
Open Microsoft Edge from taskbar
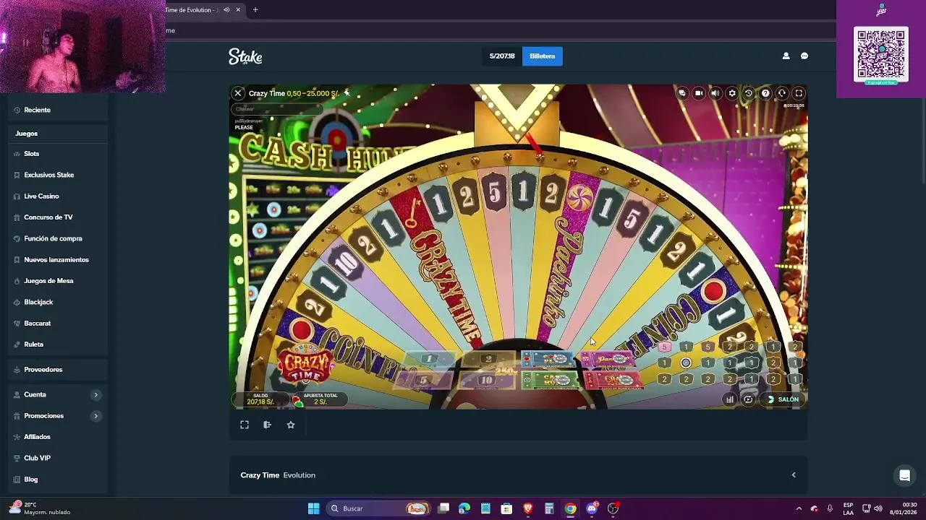coord(464,508)
